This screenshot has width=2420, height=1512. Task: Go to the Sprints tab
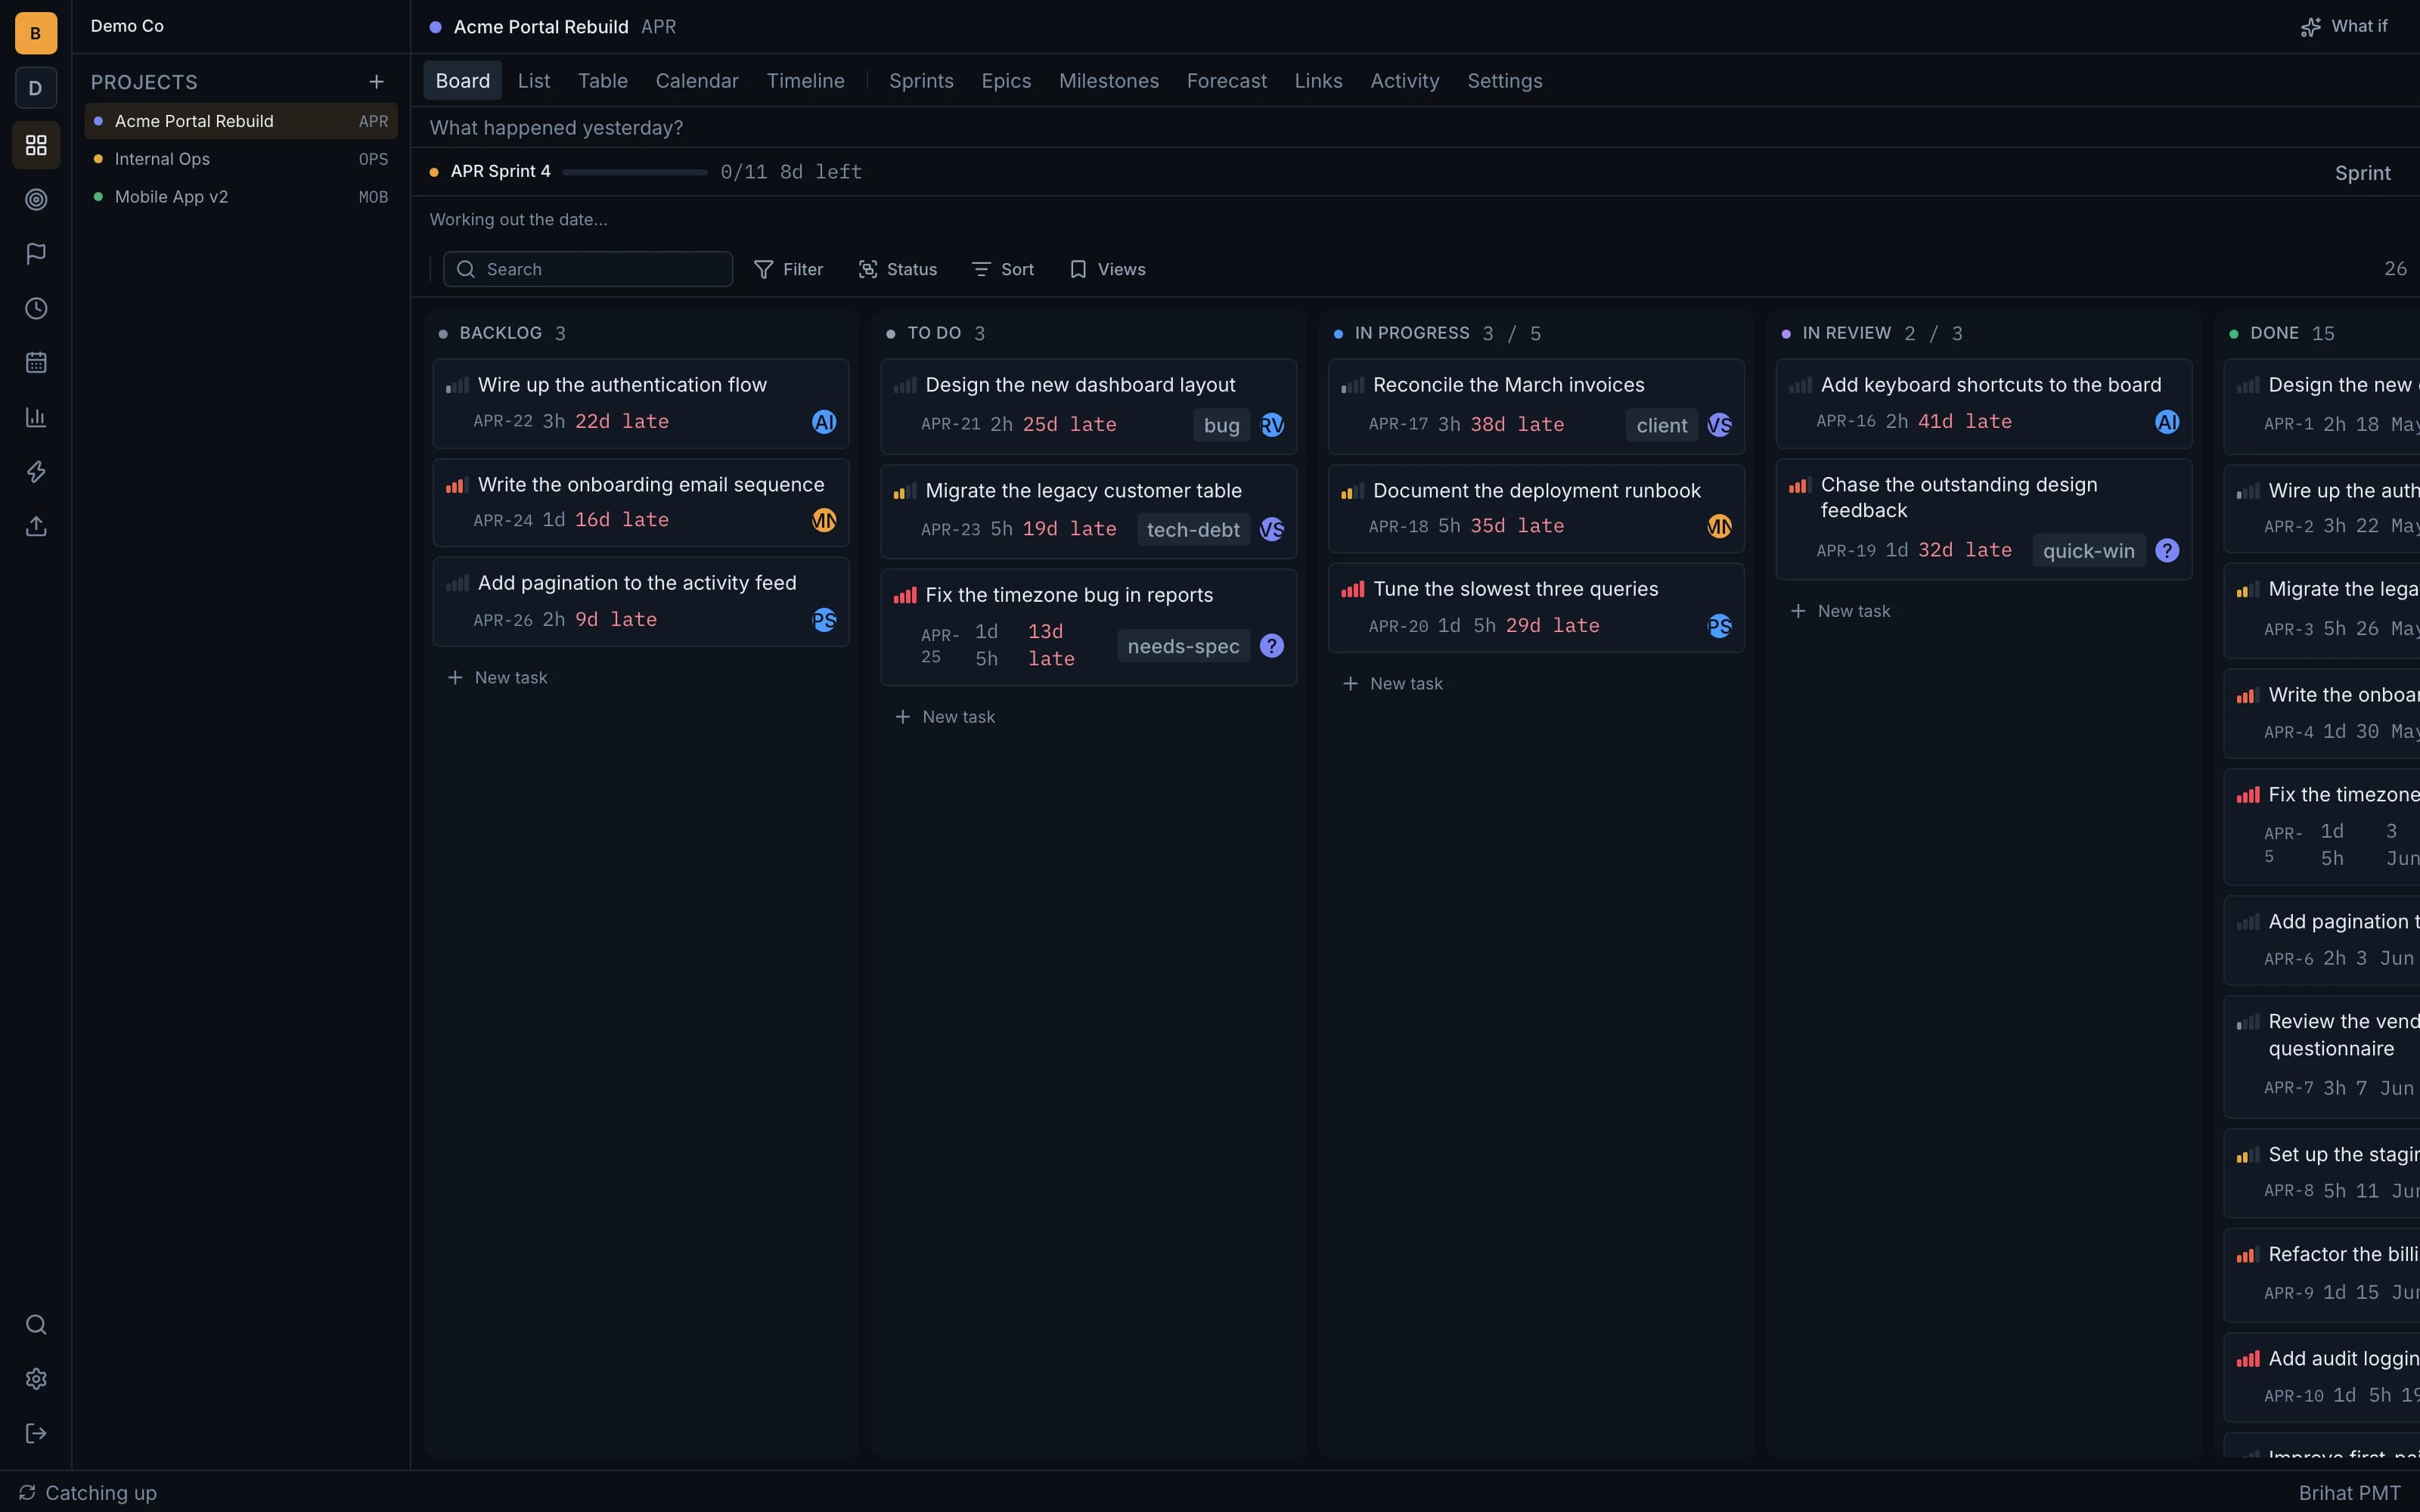pos(921,81)
